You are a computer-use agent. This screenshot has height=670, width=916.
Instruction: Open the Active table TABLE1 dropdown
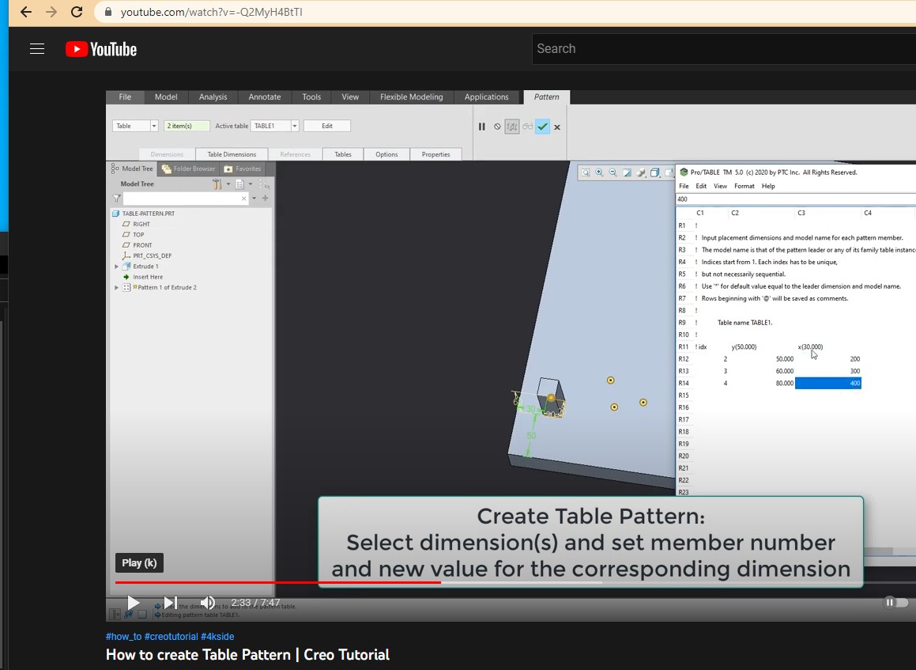[x=294, y=125]
